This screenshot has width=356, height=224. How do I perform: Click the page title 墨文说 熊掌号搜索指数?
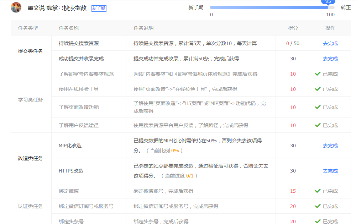(57, 8)
